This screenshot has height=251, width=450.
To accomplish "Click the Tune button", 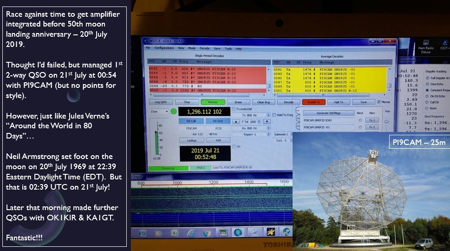I will (x=364, y=102).
